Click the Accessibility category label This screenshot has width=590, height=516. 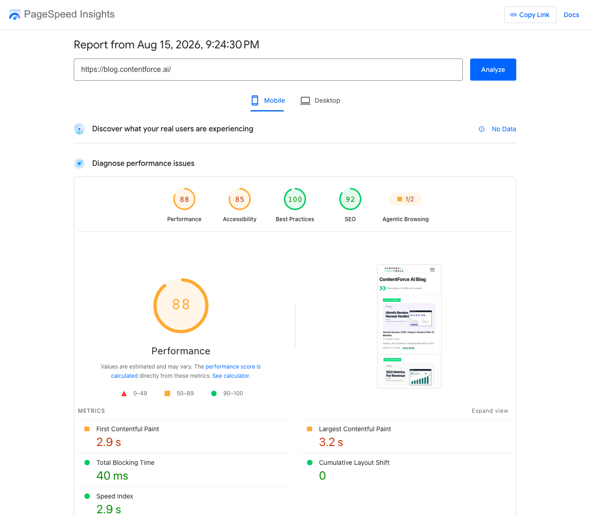click(x=240, y=219)
